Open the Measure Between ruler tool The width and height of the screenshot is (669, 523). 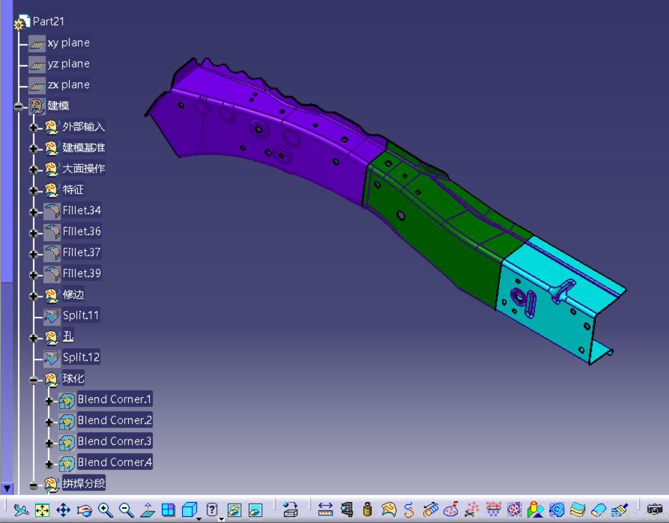tap(326, 509)
